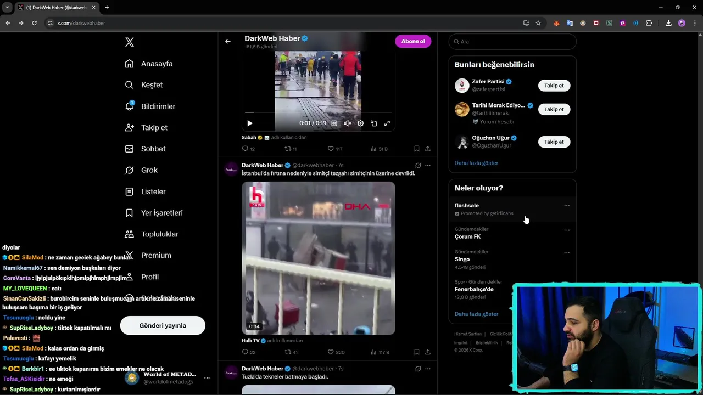This screenshot has width=703, height=395.
Task: Open Bildirimler notifications
Action: [x=150, y=106]
